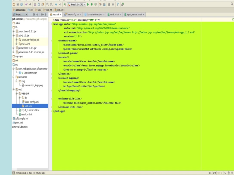Switch to the ConverterBean.java tab
Viewport: 234px width, 175px height.
point(94,14)
